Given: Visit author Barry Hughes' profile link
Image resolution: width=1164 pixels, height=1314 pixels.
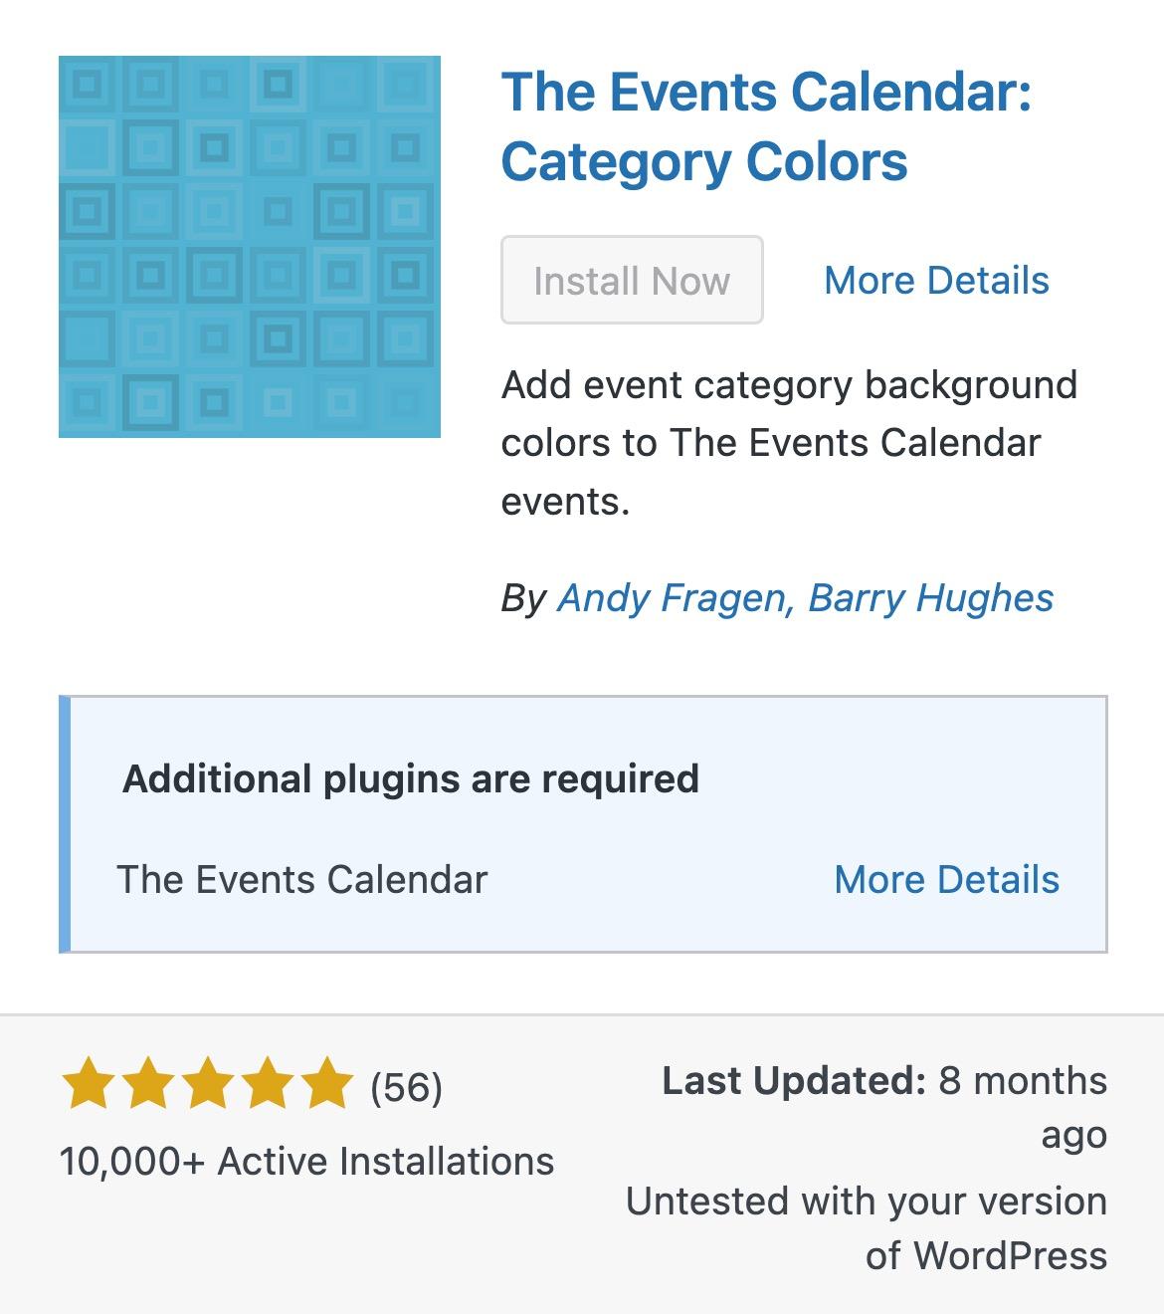Looking at the screenshot, I should [931, 598].
